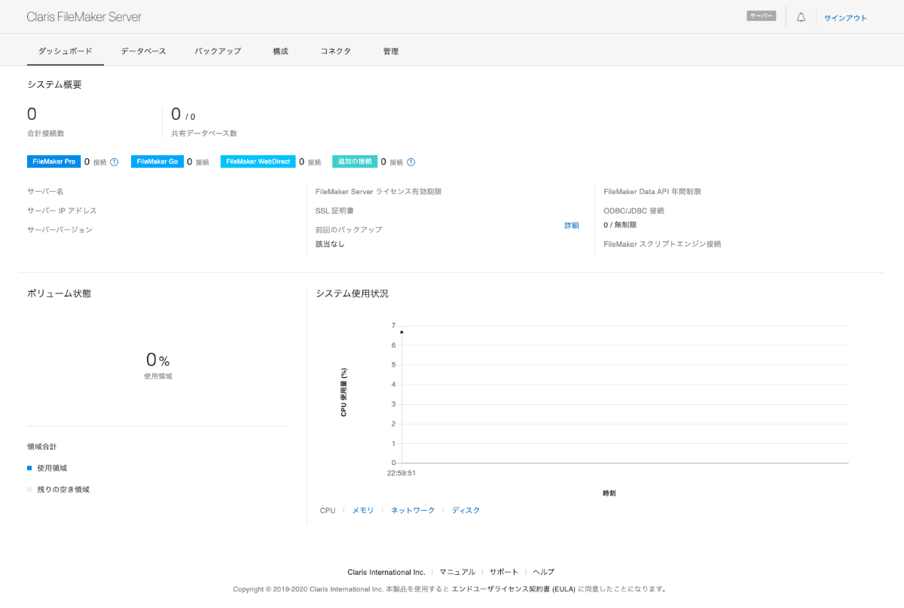
Task: Open the notifications bell icon
Action: (801, 17)
